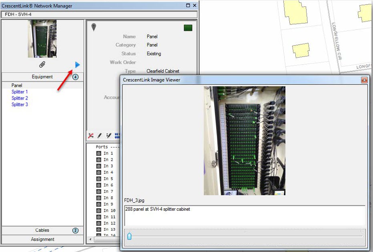373x252 pixels.
Task: Click the FDH_3.jpg file name label
Action: coord(134,200)
